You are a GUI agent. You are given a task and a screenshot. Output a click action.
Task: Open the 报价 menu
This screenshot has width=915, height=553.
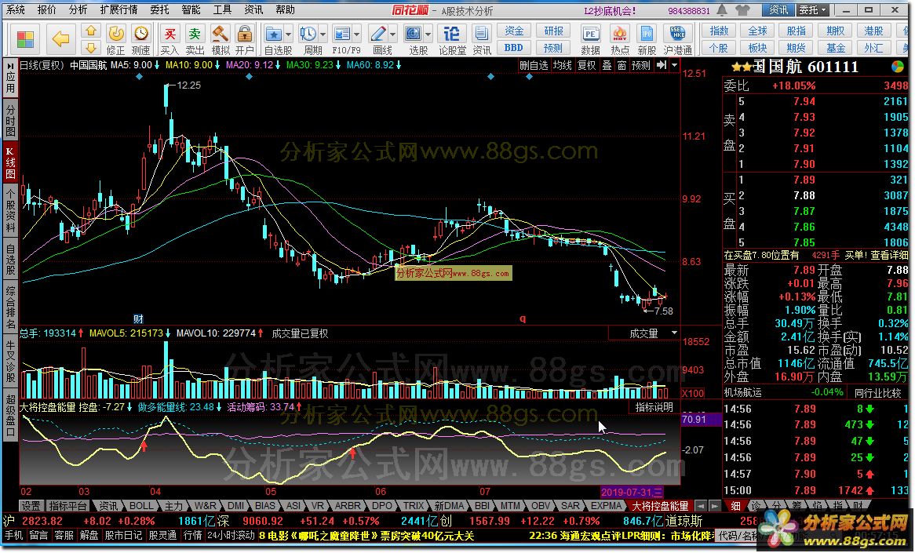click(46, 10)
